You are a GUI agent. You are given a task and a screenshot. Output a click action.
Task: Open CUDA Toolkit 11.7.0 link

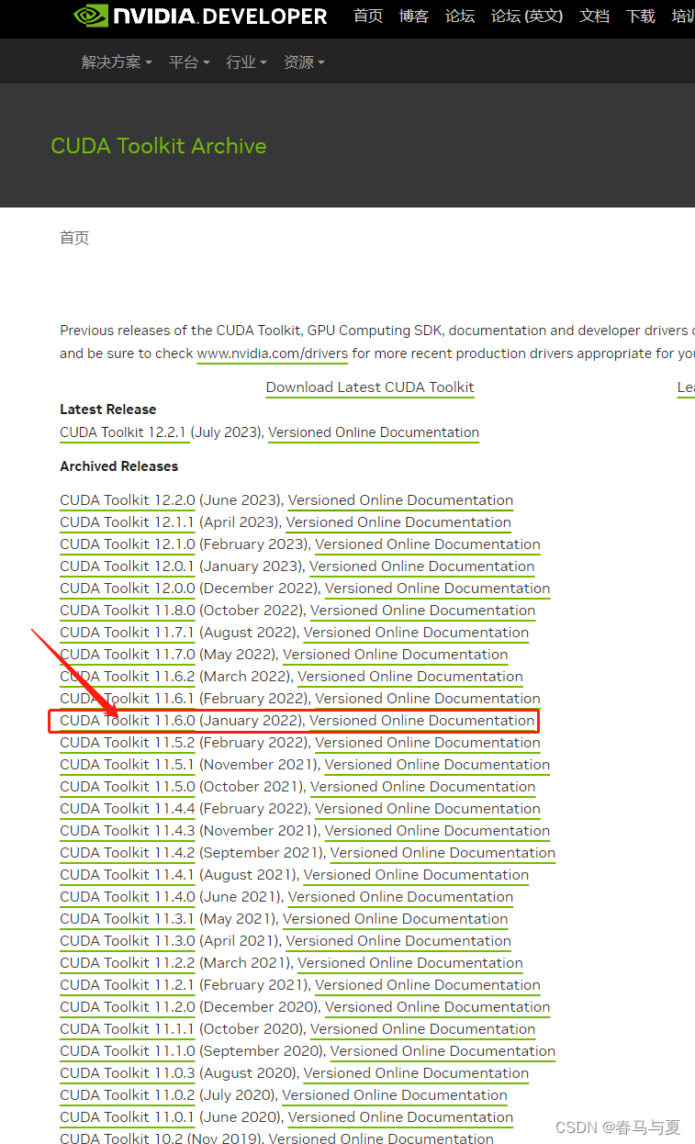pos(128,655)
